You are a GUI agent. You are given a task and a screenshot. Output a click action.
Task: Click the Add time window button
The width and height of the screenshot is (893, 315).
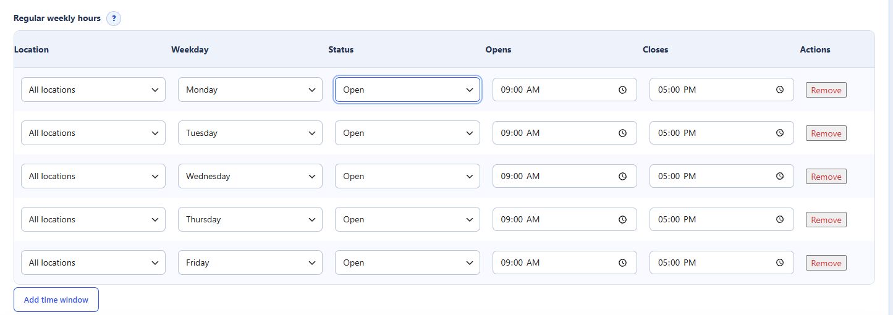pyautogui.click(x=56, y=300)
